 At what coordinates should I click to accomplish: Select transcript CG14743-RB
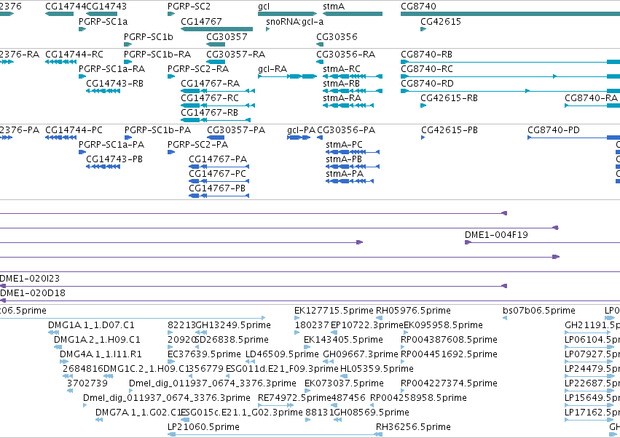[103, 91]
